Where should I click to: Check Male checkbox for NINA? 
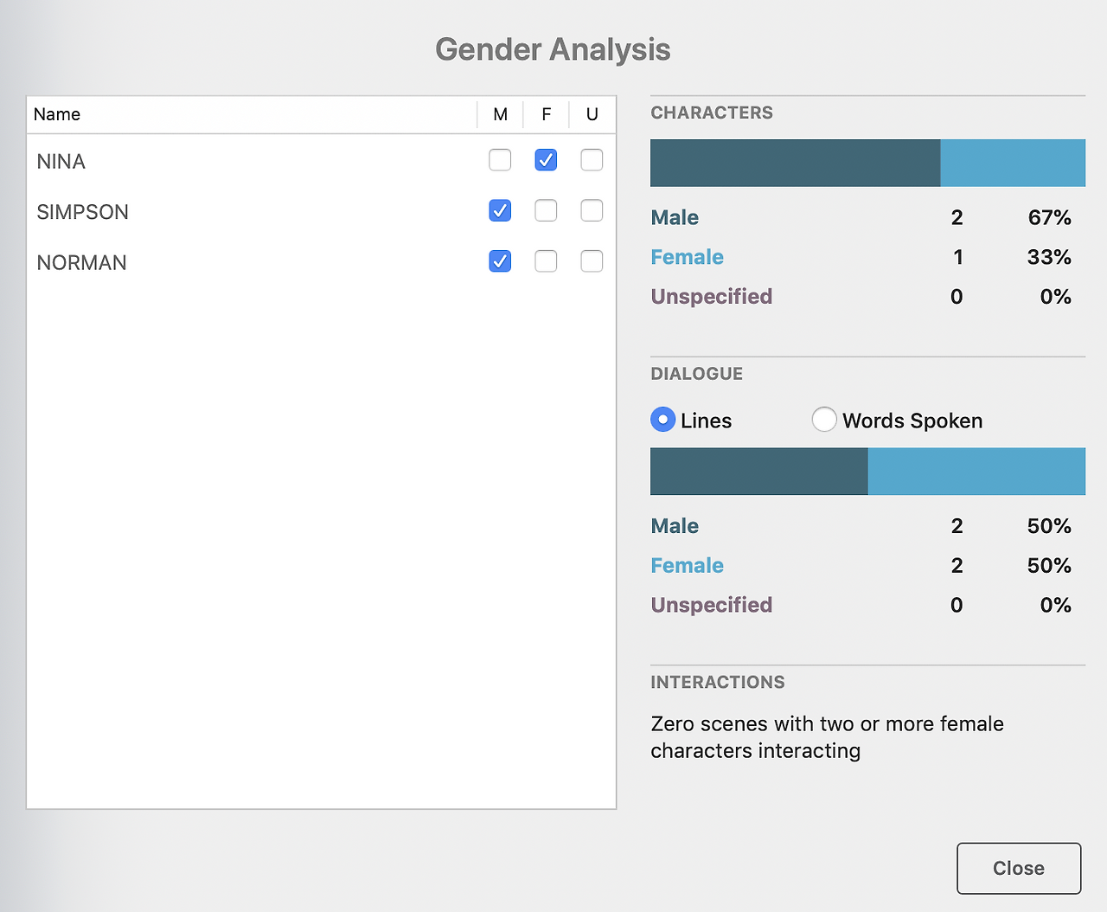(500, 160)
